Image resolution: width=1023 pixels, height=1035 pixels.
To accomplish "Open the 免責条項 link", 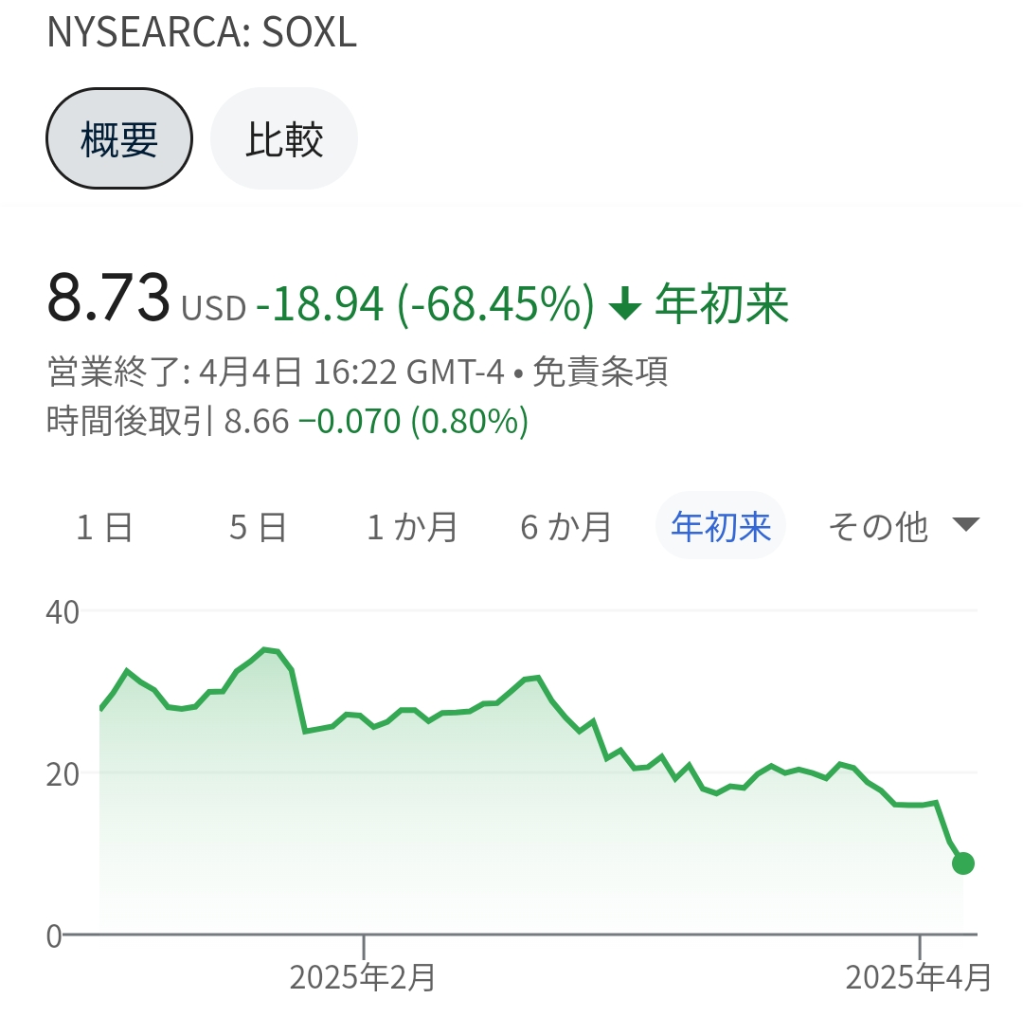I will [600, 372].
